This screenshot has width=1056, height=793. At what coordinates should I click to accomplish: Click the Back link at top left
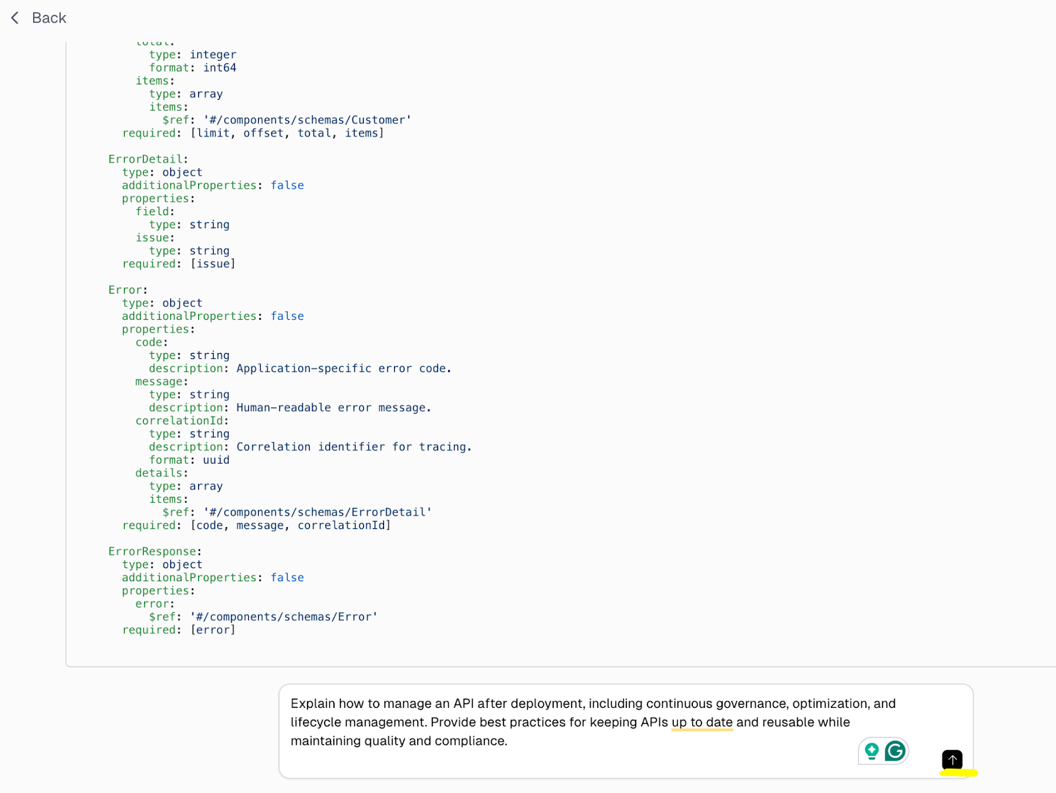(48, 18)
